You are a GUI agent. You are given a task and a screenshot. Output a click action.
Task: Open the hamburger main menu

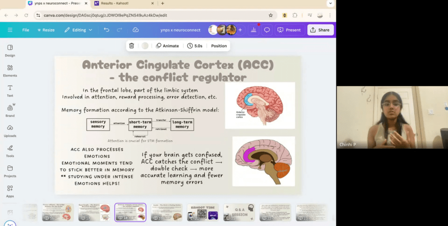click(x=10, y=30)
